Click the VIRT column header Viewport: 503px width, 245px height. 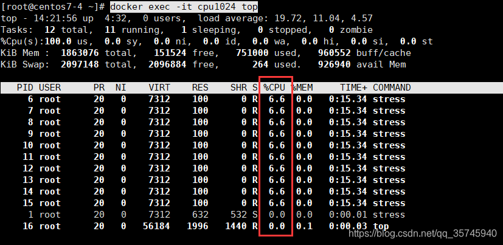tap(159, 88)
